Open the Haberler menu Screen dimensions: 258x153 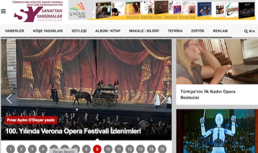pyautogui.click(x=14, y=31)
